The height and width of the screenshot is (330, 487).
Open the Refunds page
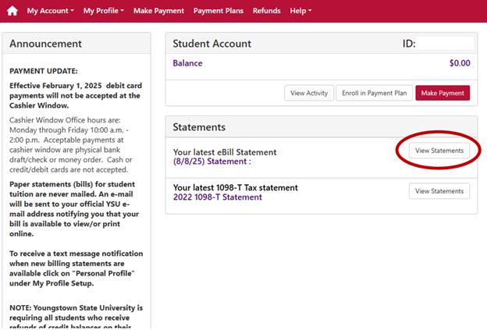coord(266,11)
